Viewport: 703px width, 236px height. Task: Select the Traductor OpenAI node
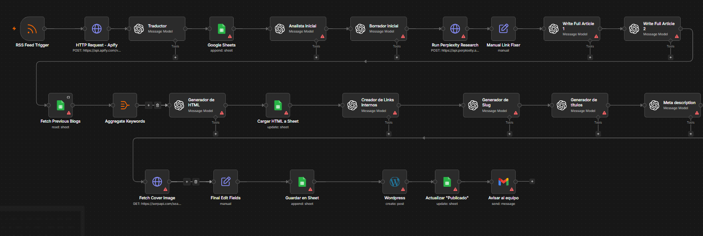(157, 29)
